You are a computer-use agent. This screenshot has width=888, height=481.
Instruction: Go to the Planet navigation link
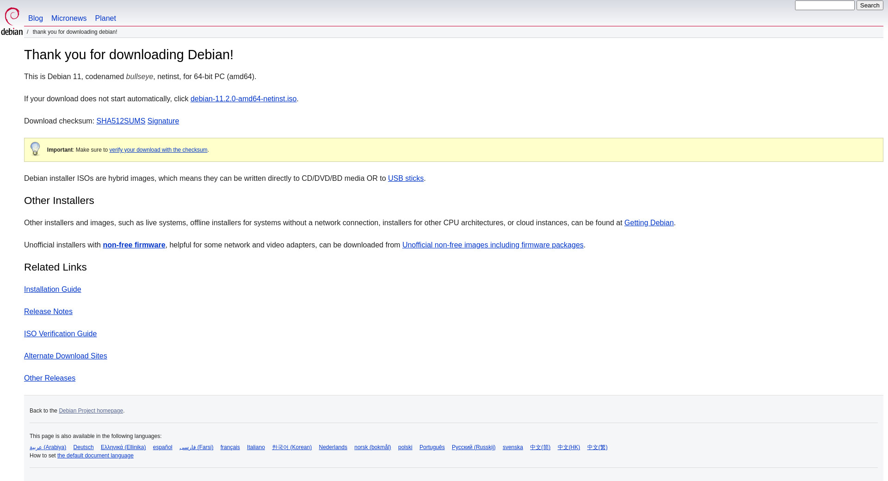click(105, 18)
